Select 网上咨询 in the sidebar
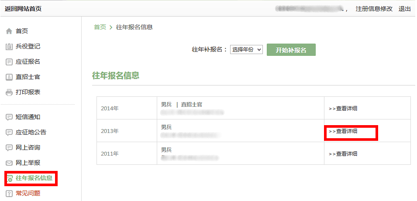The image size is (417, 201). coord(28,148)
